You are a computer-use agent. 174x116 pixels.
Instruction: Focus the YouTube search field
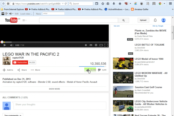(79, 20)
